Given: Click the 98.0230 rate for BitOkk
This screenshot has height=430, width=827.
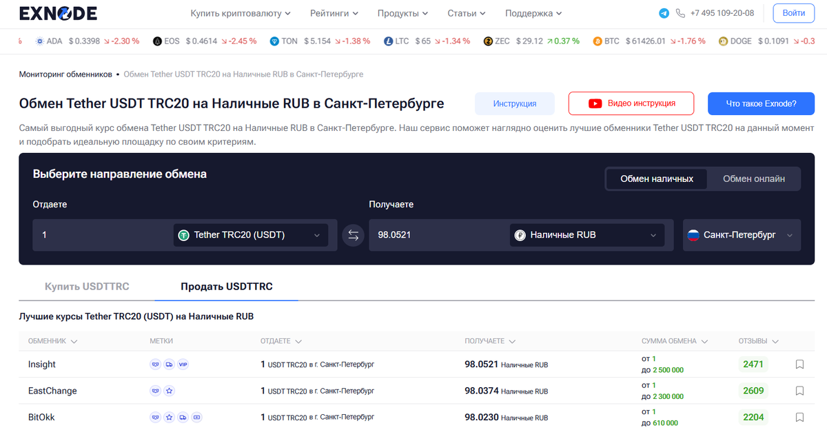Looking at the screenshot, I should coord(481,417).
